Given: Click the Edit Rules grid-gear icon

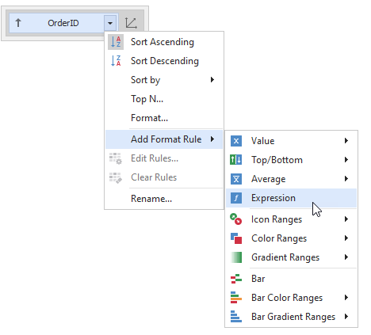Looking at the screenshot, I should coord(116,158).
